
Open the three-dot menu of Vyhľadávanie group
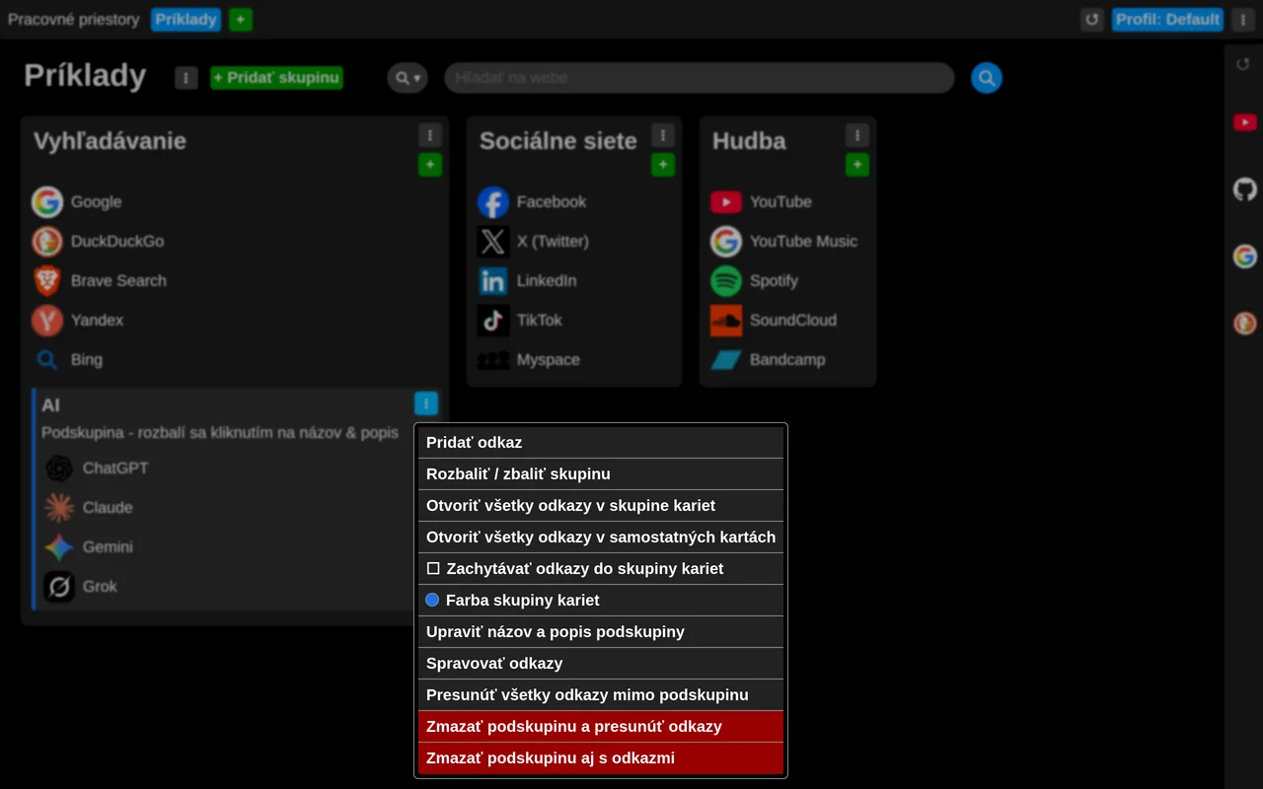(x=429, y=135)
